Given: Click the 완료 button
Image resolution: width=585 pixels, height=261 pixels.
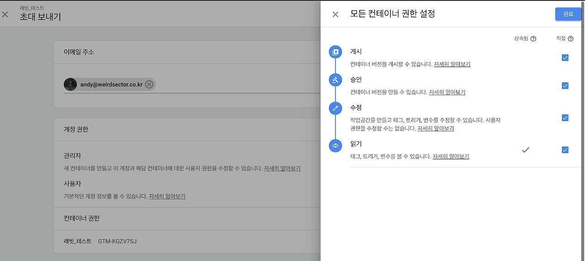Looking at the screenshot, I should (568, 14).
